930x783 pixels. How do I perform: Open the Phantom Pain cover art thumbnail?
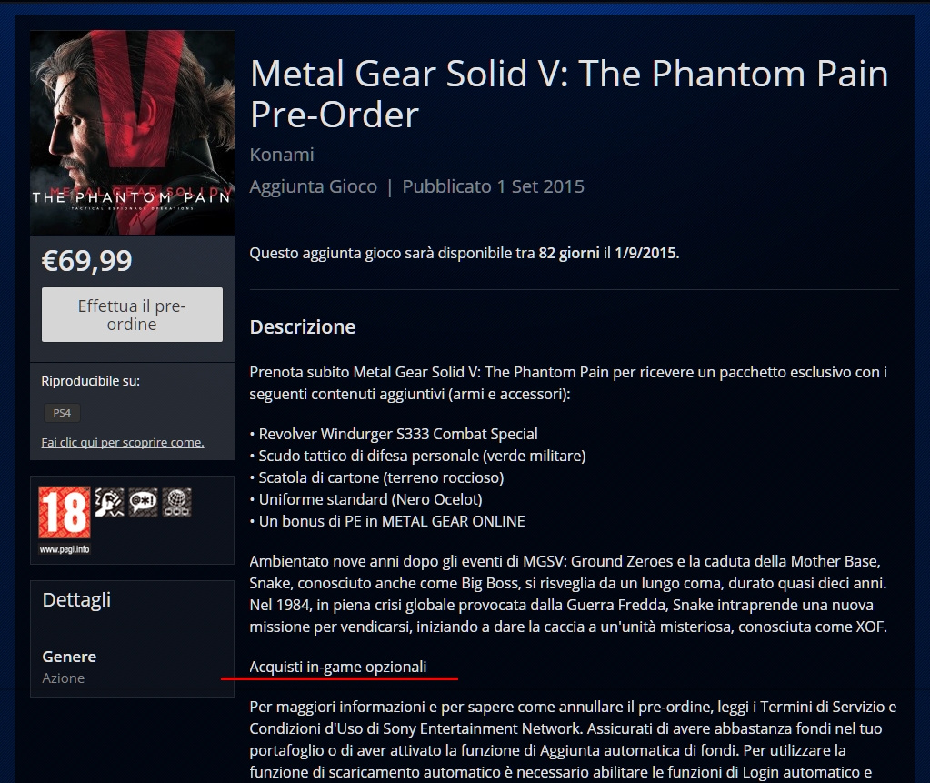[x=132, y=133]
